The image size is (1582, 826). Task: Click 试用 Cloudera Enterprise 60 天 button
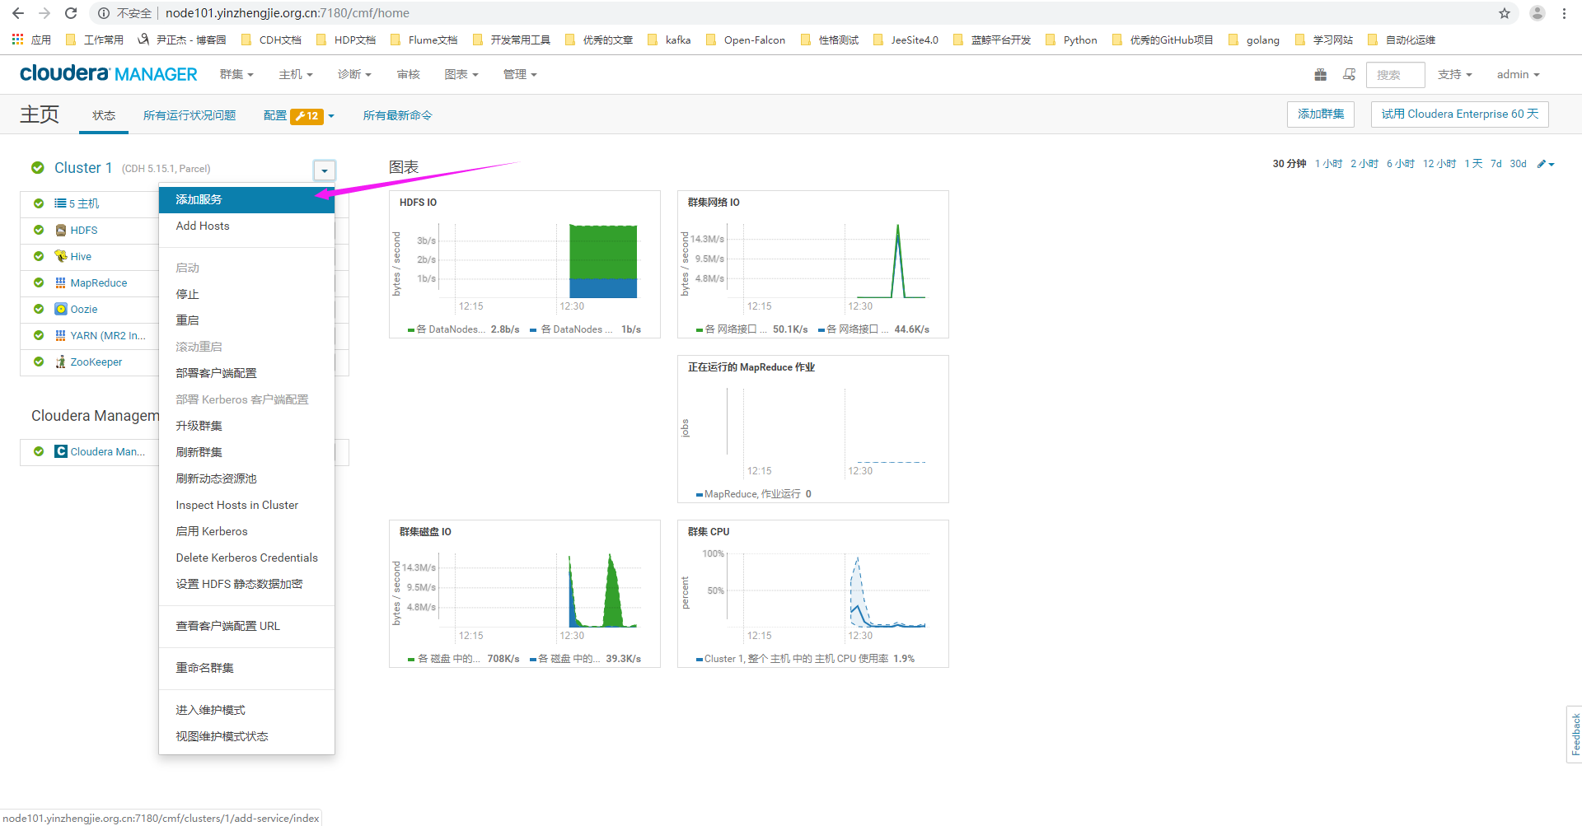pos(1459,114)
